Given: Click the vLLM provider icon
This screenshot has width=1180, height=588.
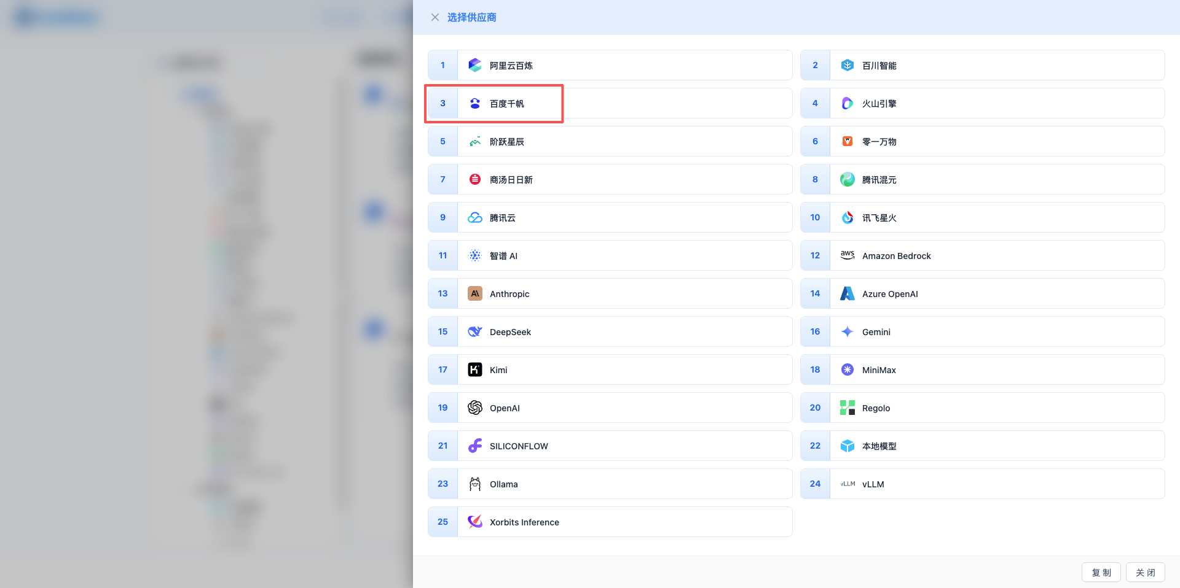Looking at the screenshot, I should click(847, 484).
